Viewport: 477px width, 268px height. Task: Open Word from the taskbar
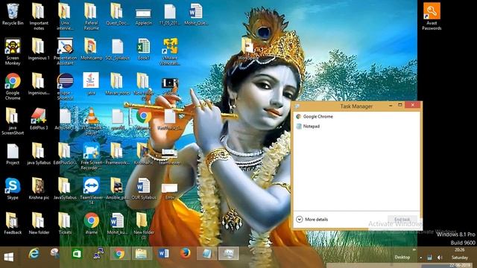(x=163, y=254)
